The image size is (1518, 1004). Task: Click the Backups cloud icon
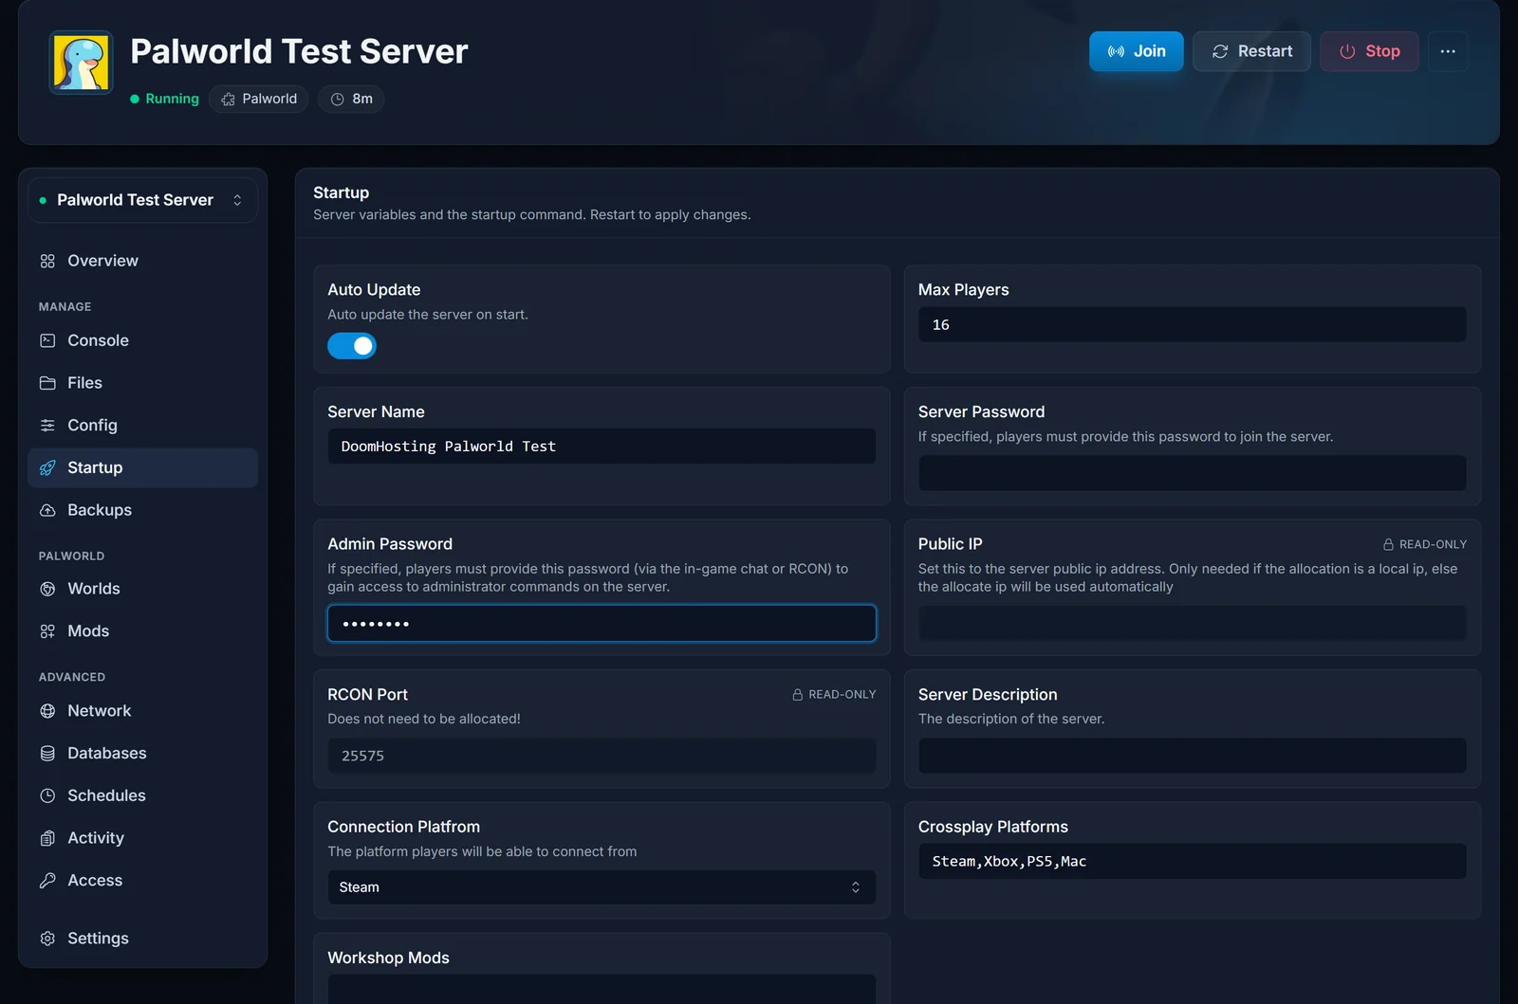coord(47,510)
